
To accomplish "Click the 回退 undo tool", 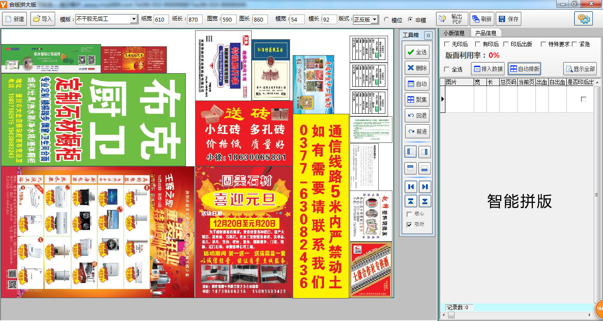I will coord(417,116).
